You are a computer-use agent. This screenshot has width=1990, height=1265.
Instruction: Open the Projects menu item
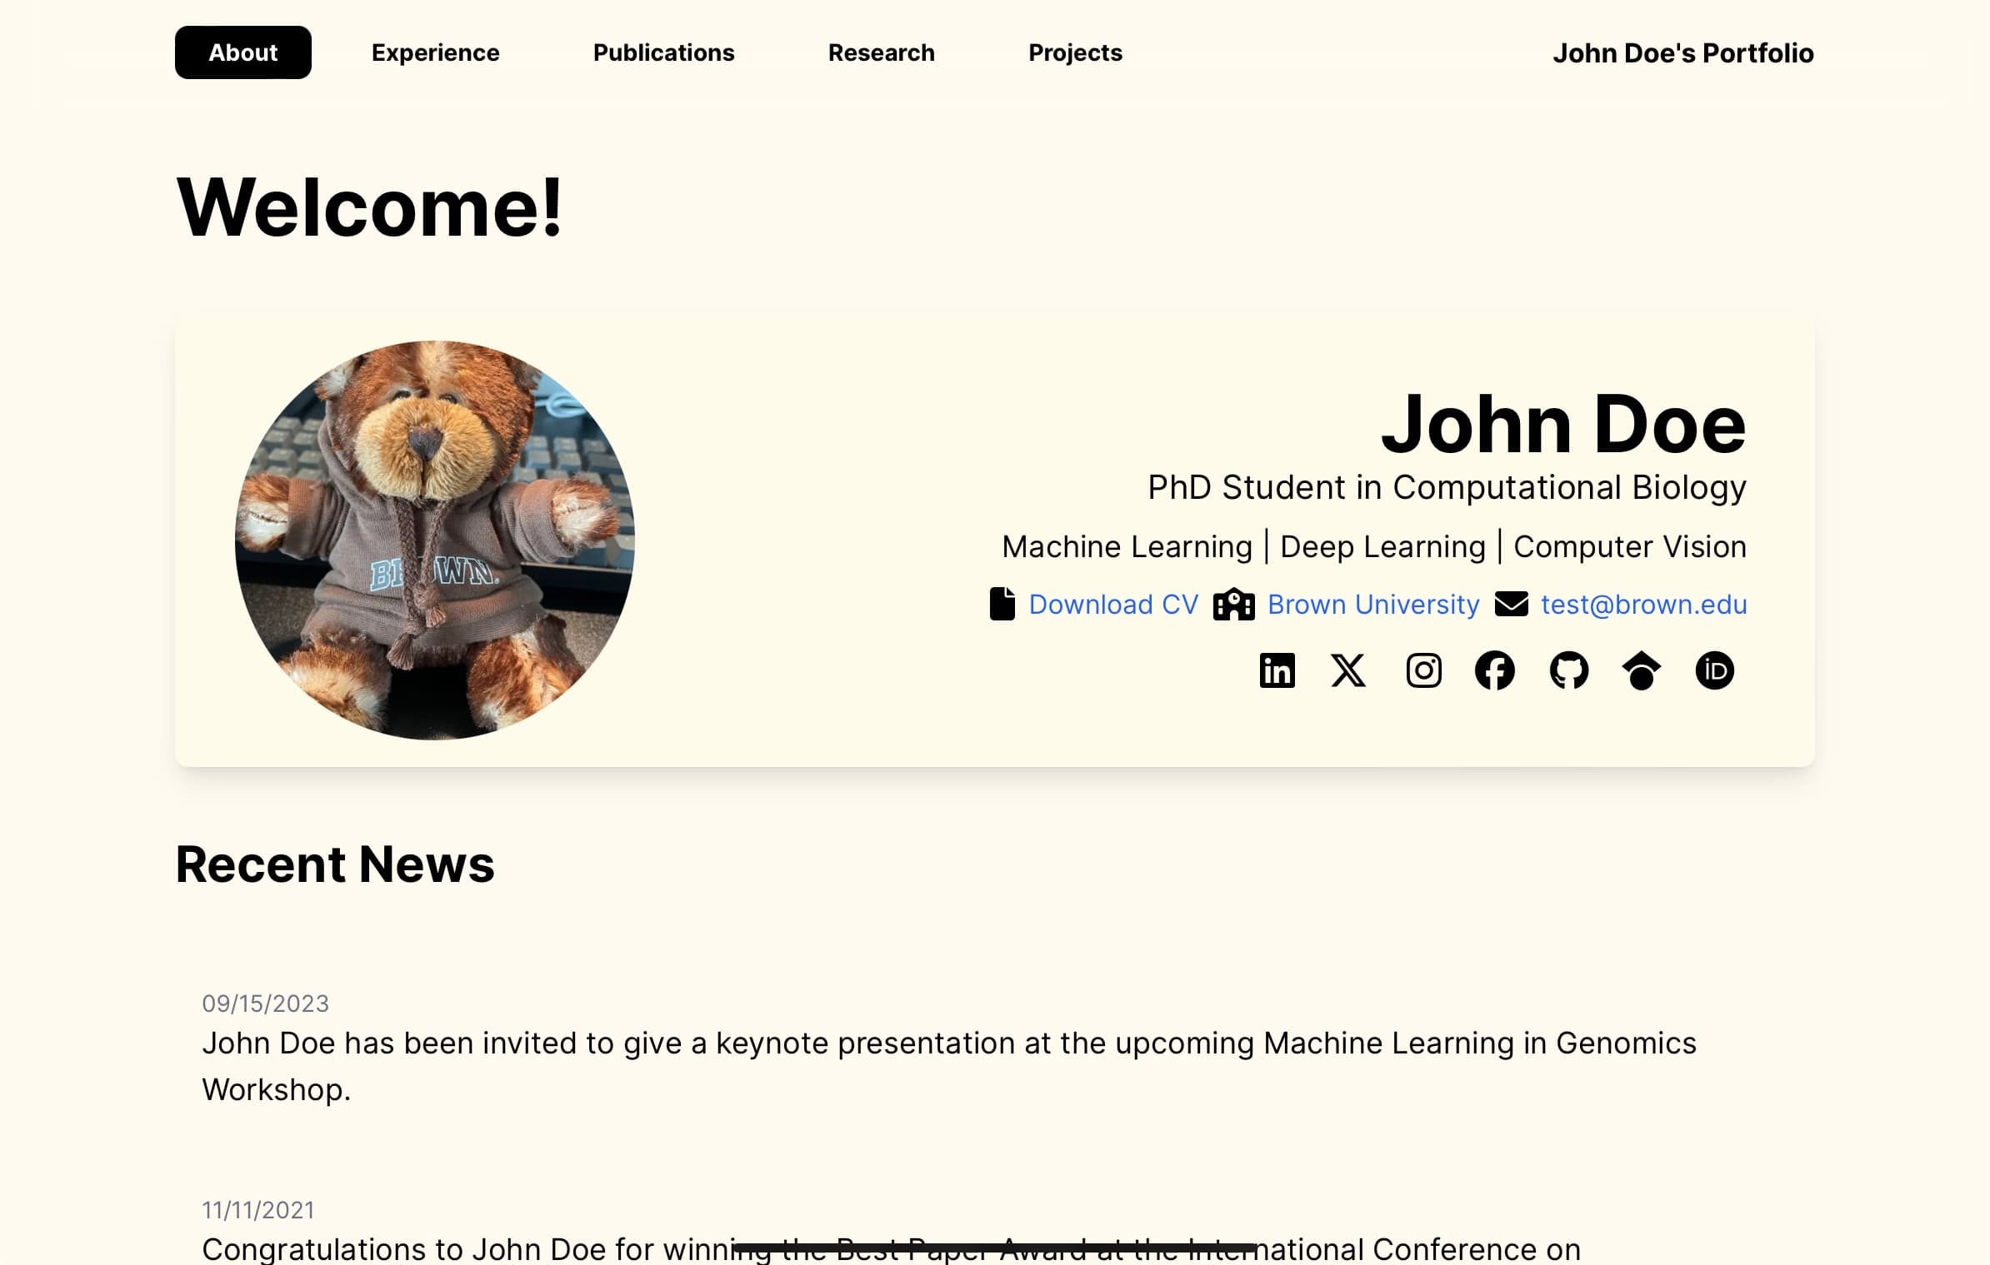coord(1075,52)
